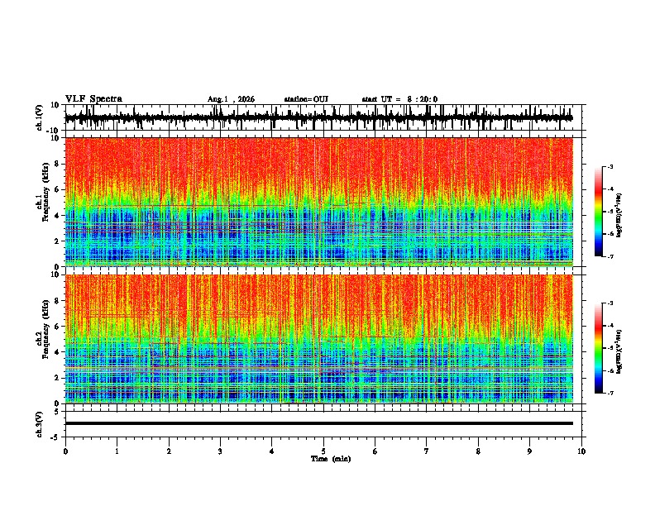Click the "8" kHz tick on ch.2 frequency axis
This screenshot has height=506, width=655.
click(57, 301)
